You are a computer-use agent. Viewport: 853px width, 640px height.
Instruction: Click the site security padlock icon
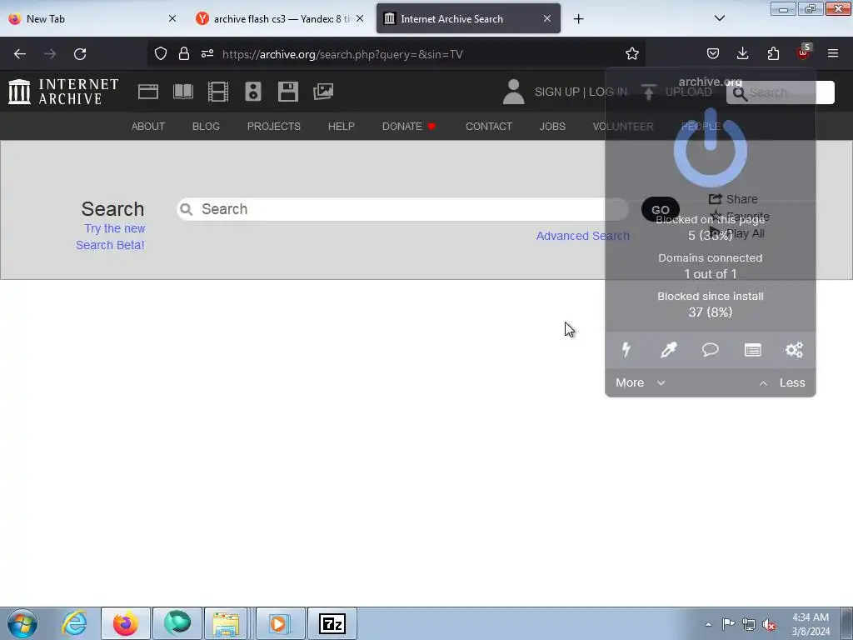tap(184, 53)
